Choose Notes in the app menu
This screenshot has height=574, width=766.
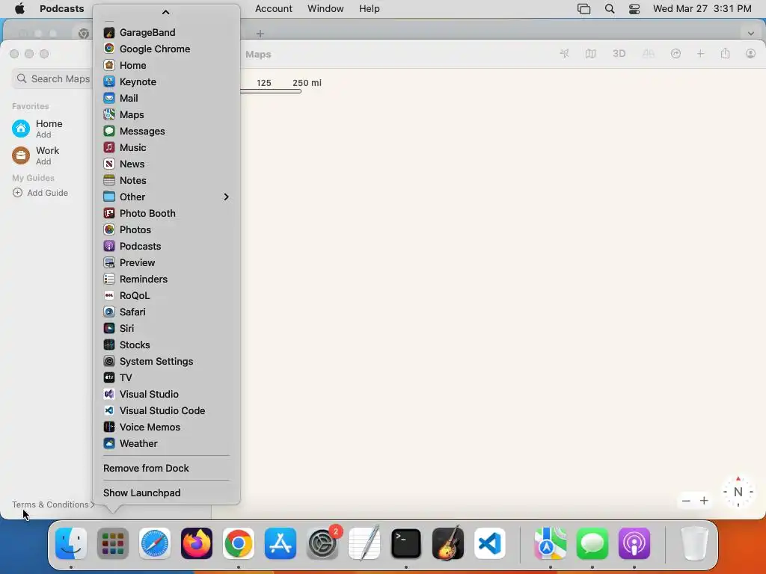click(166, 180)
